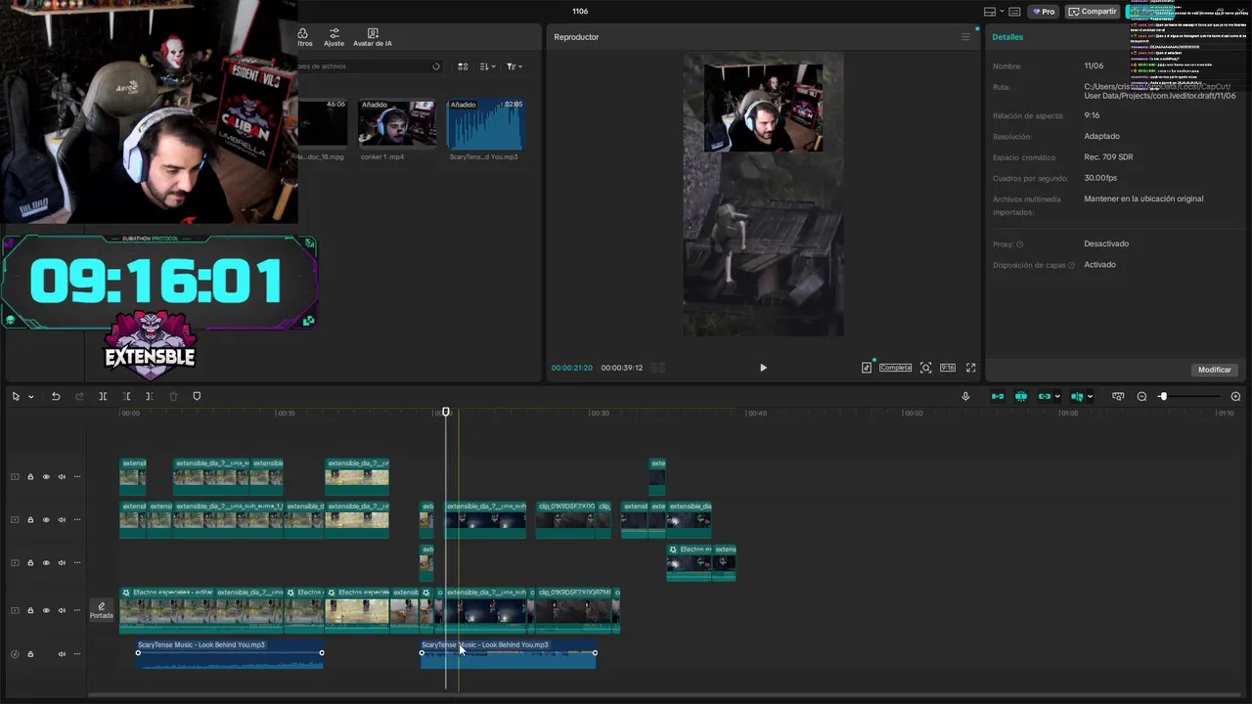Click the TikTok icon under the player
This screenshot has height=704, width=1252.
click(x=867, y=368)
